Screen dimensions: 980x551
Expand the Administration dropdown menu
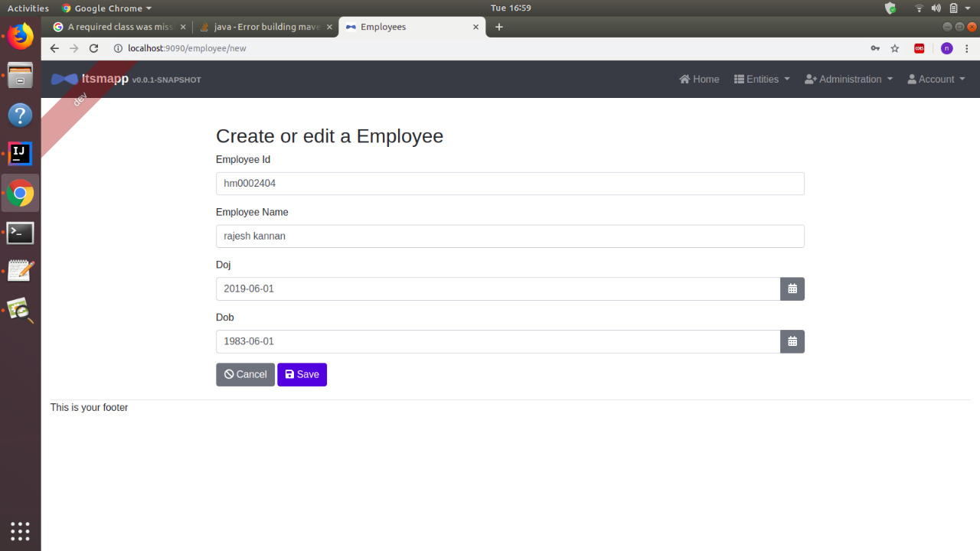coord(848,79)
